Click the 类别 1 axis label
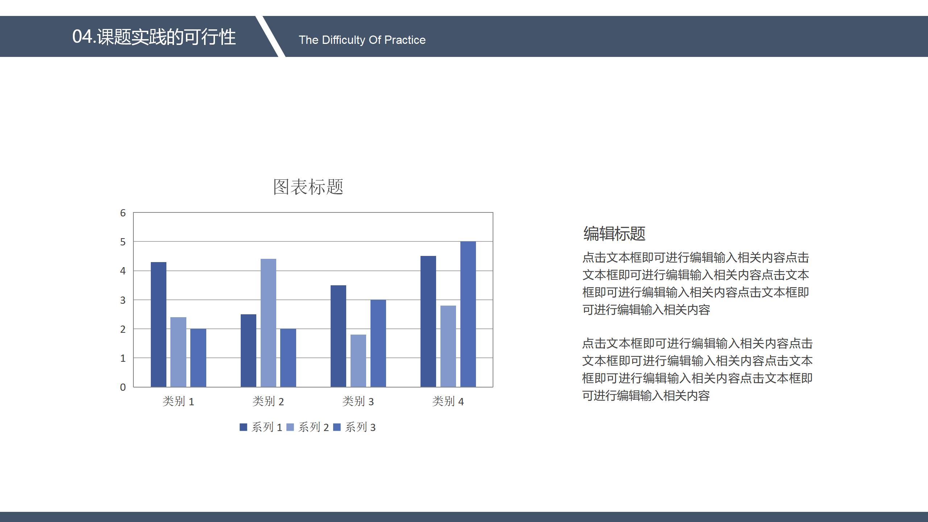 point(178,401)
